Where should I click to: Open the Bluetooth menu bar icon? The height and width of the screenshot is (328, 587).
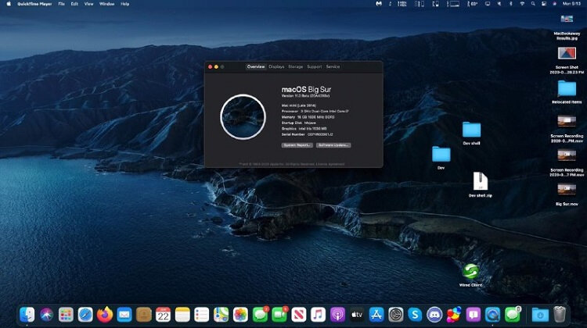tap(510, 4)
